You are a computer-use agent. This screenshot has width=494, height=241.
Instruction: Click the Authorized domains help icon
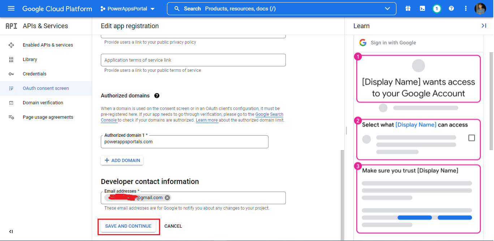pos(157,96)
